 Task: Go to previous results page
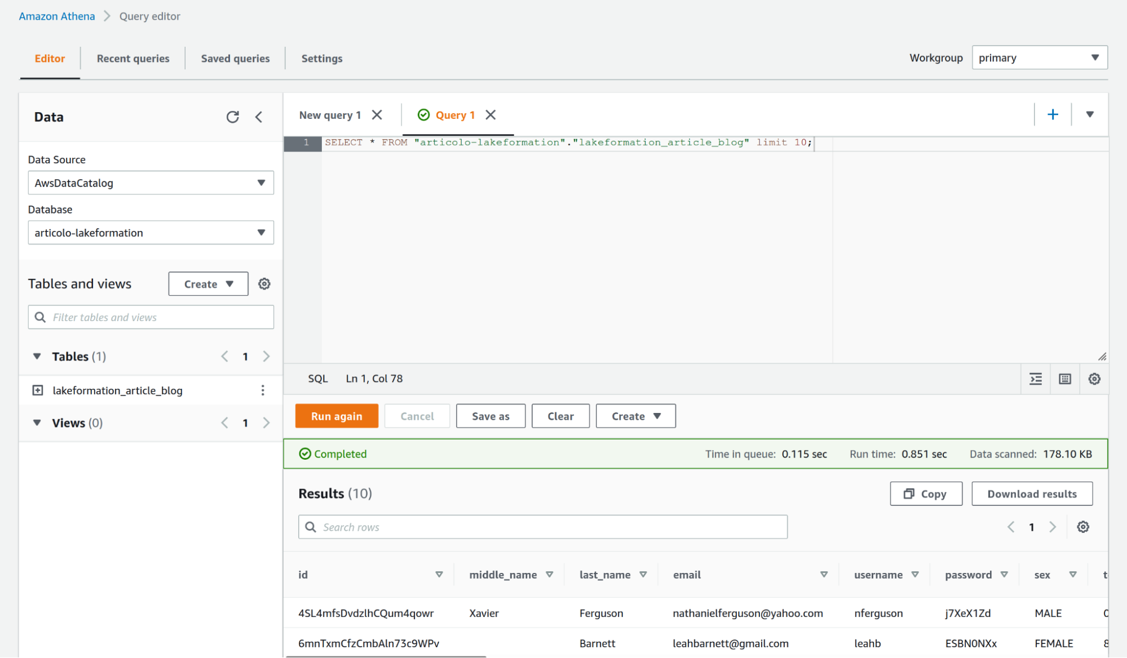(1011, 527)
